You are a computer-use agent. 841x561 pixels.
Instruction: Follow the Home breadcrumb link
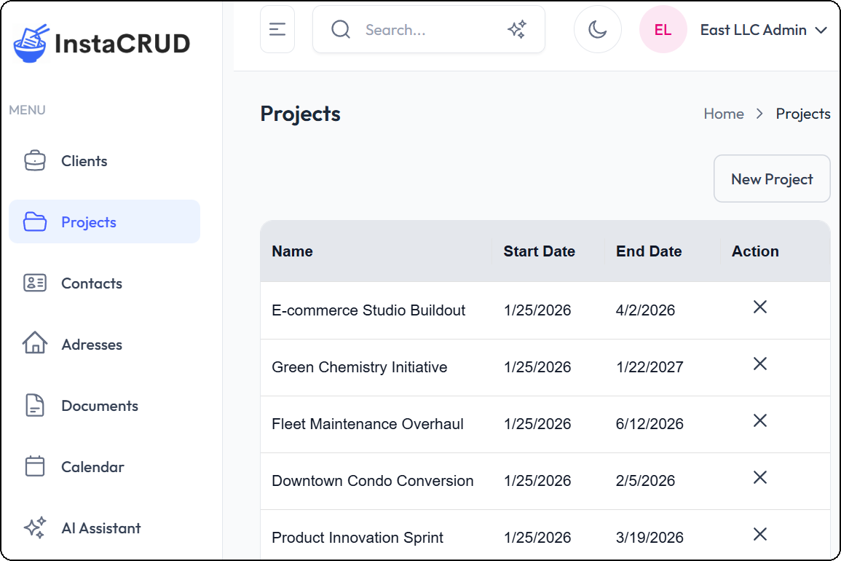pyautogui.click(x=724, y=114)
